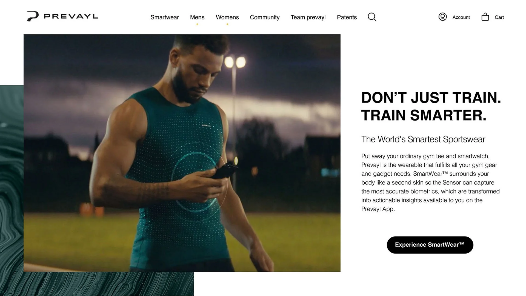The width and height of the screenshot is (526, 296).
Task: Click the Experience SmartWear™ button
Action: (430, 245)
